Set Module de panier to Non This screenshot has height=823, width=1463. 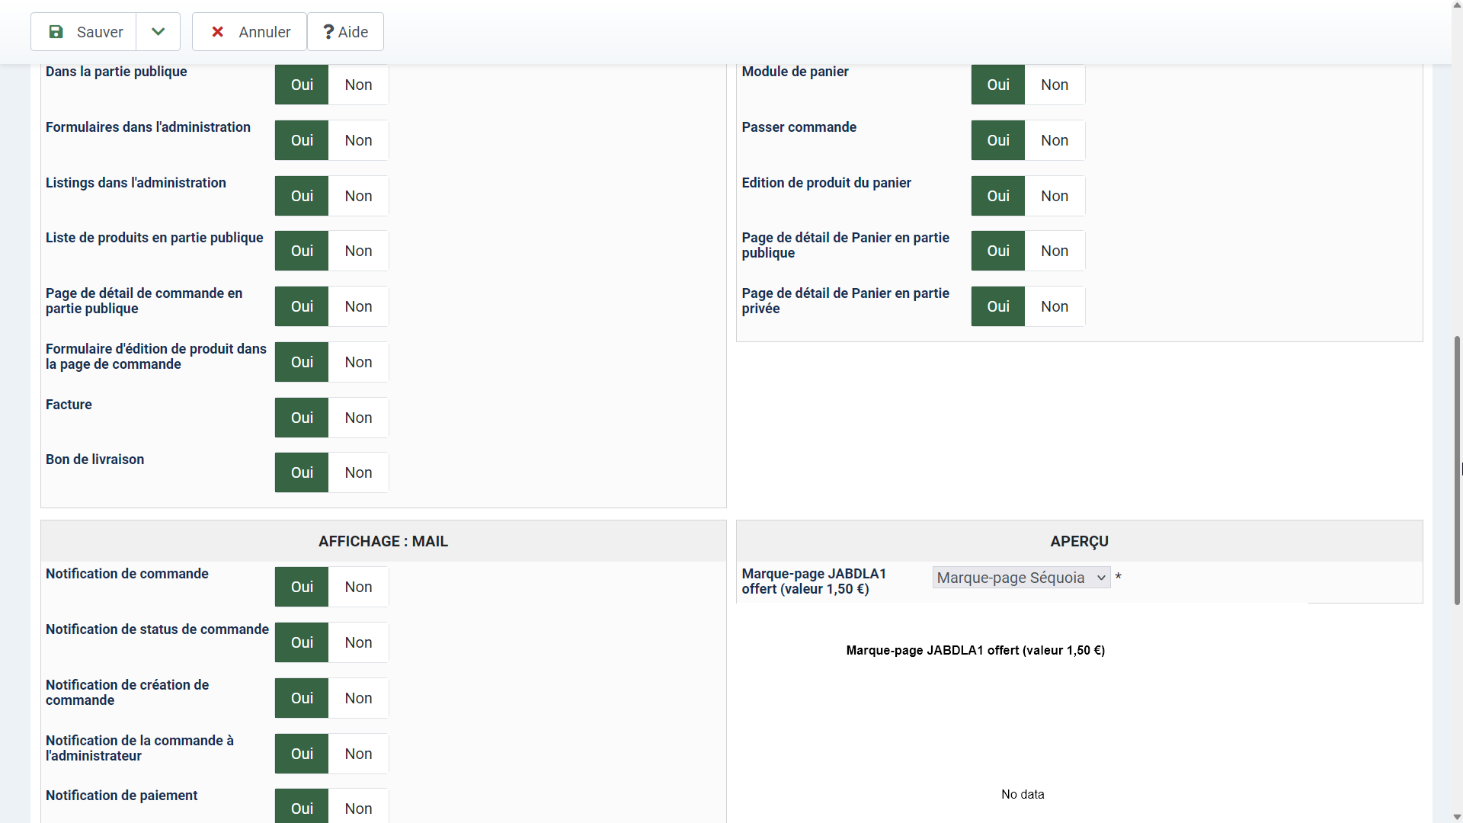click(x=1055, y=85)
